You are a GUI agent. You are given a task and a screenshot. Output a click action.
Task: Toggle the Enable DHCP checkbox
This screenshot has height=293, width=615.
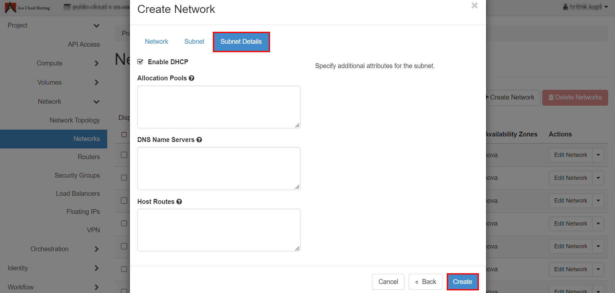point(140,62)
